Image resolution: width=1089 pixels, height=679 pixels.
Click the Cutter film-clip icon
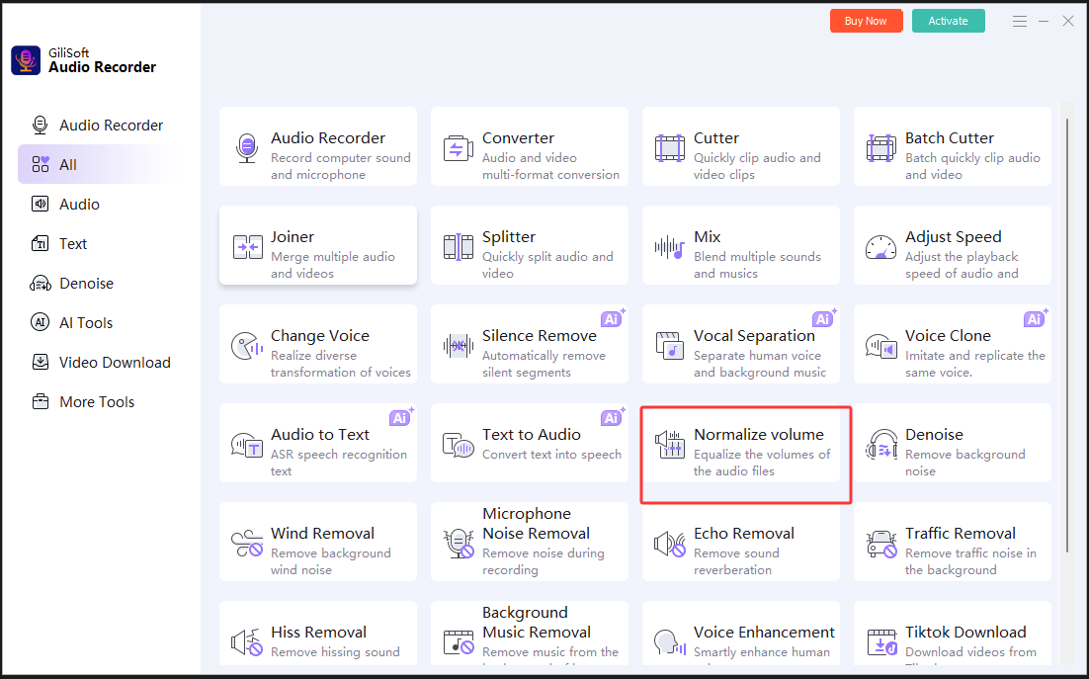point(670,148)
